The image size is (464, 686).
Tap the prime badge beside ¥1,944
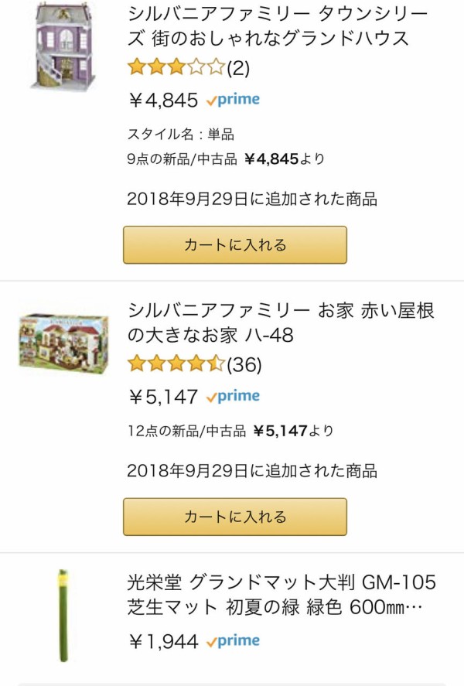(233, 641)
